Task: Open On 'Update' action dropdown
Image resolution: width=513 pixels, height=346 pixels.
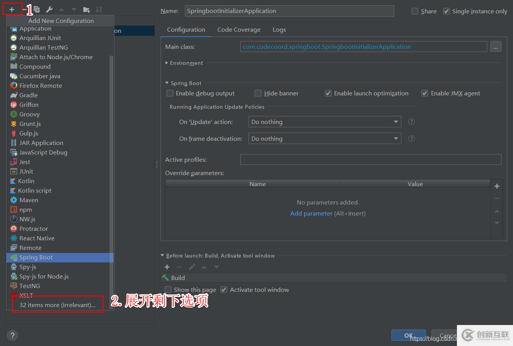Action: (x=325, y=122)
